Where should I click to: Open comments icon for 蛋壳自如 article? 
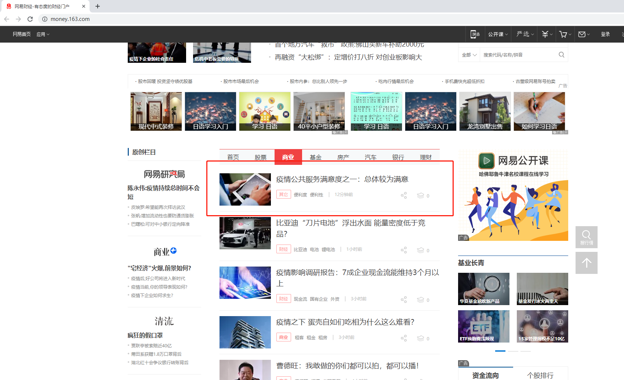pos(421,338)
